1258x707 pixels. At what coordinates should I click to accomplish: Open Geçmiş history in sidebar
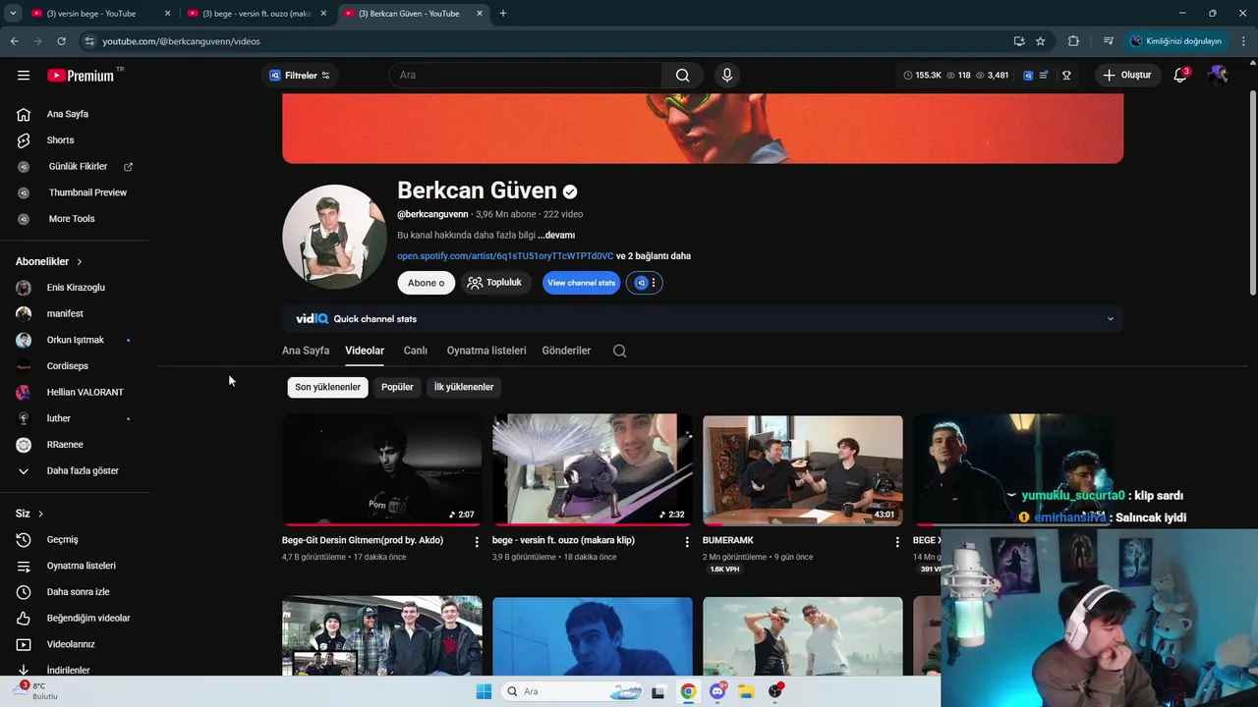coord(62,540)
